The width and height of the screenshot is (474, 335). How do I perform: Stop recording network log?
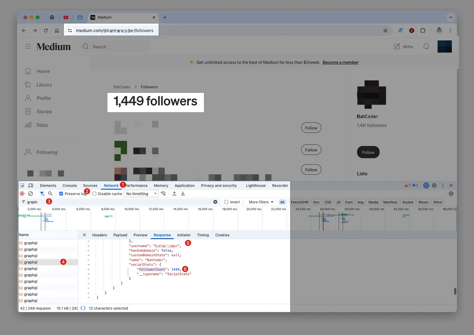tap(22, 194)
